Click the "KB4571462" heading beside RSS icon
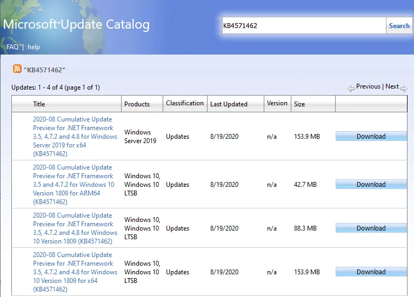414x297 pixels. 44,70
